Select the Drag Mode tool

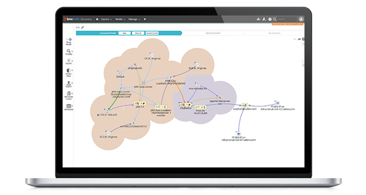(x=69, y=41)
